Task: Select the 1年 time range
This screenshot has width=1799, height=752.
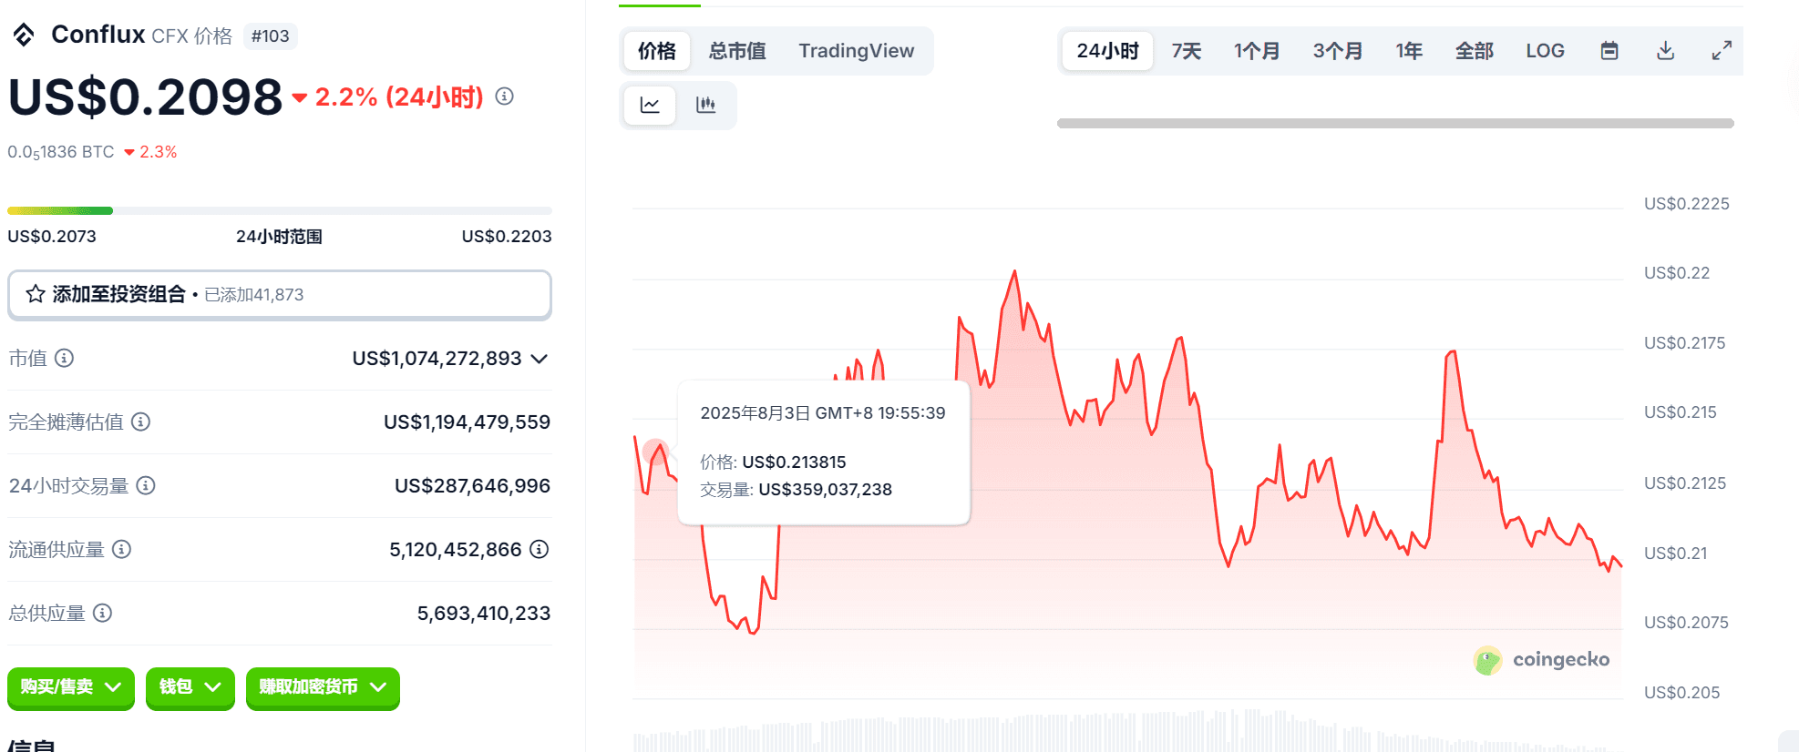Action: pos(1409,51)
